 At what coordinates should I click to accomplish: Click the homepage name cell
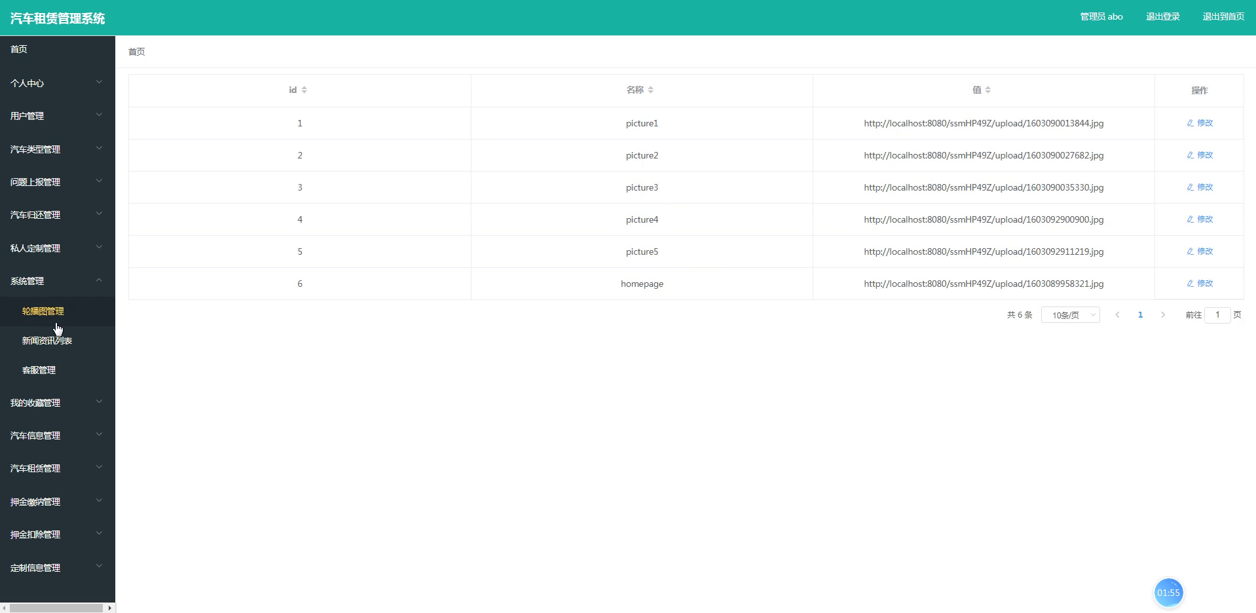coord(642,284)
